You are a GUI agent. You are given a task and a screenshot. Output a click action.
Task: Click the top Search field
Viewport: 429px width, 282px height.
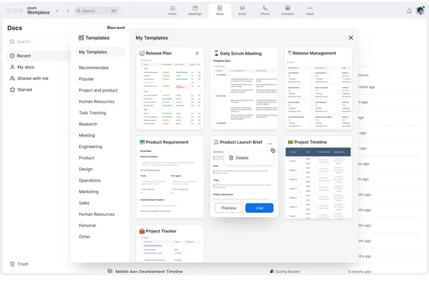pos(95,10)
